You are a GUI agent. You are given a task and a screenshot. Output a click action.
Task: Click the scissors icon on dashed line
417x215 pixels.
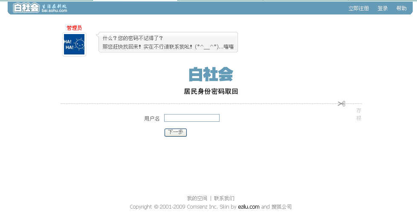(342, 103)
